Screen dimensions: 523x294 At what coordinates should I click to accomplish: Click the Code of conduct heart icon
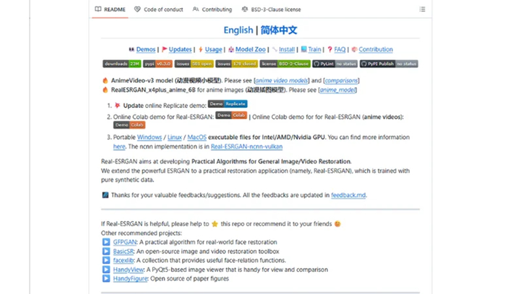[137, 9]
